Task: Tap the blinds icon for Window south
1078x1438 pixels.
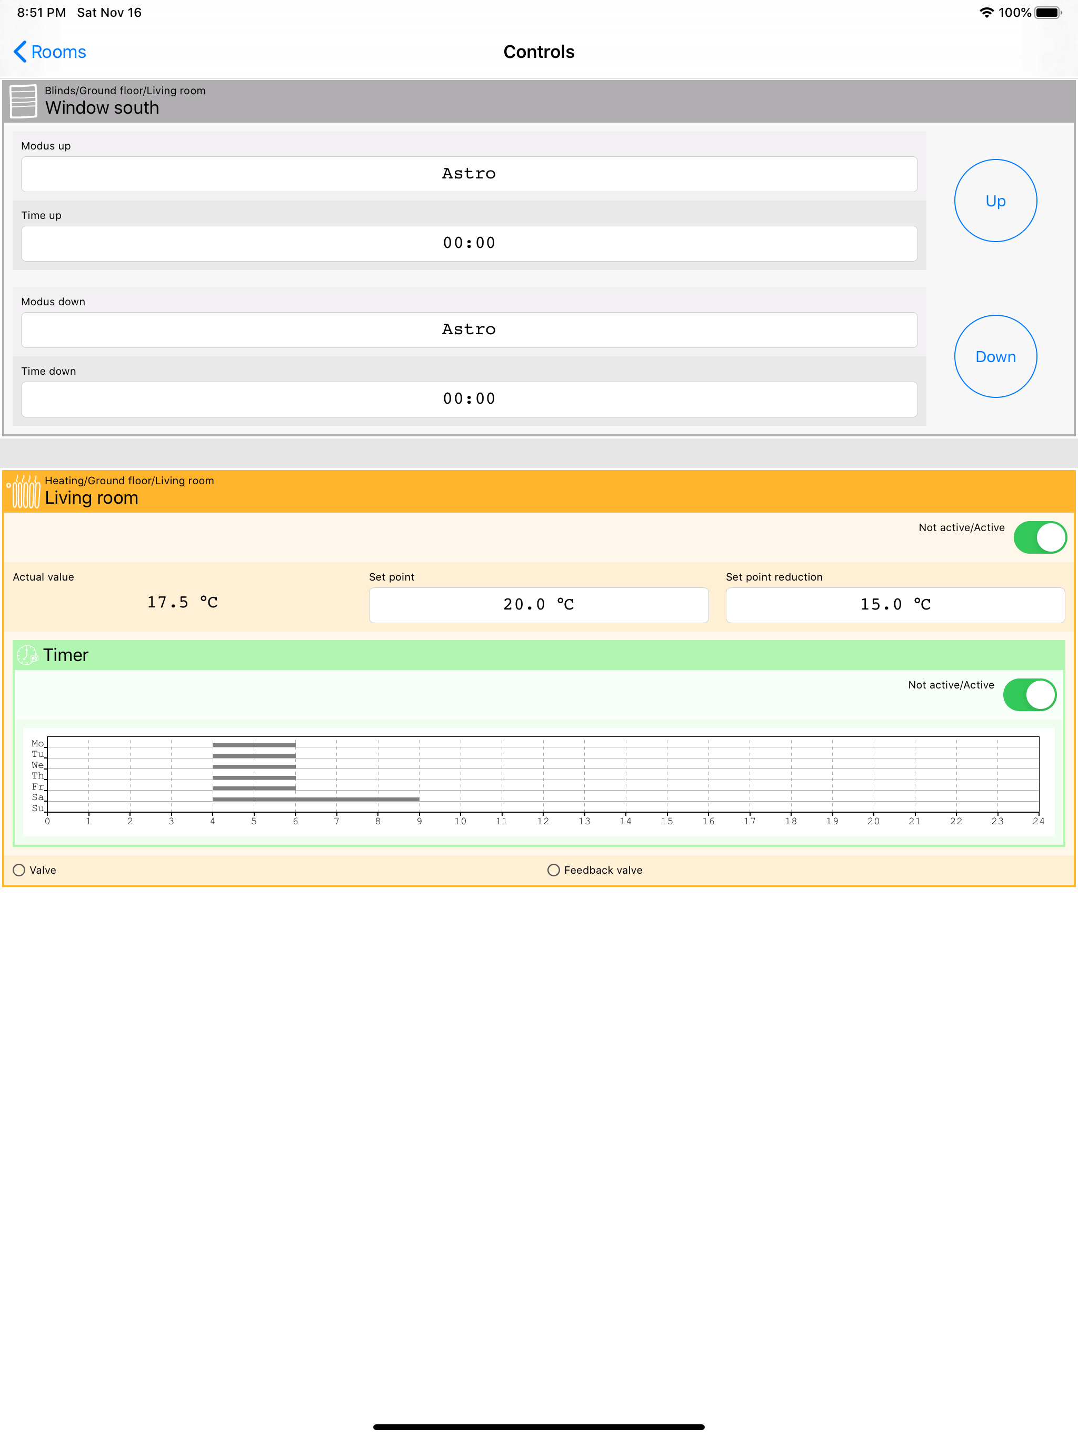Action: (x=23, y=102)
